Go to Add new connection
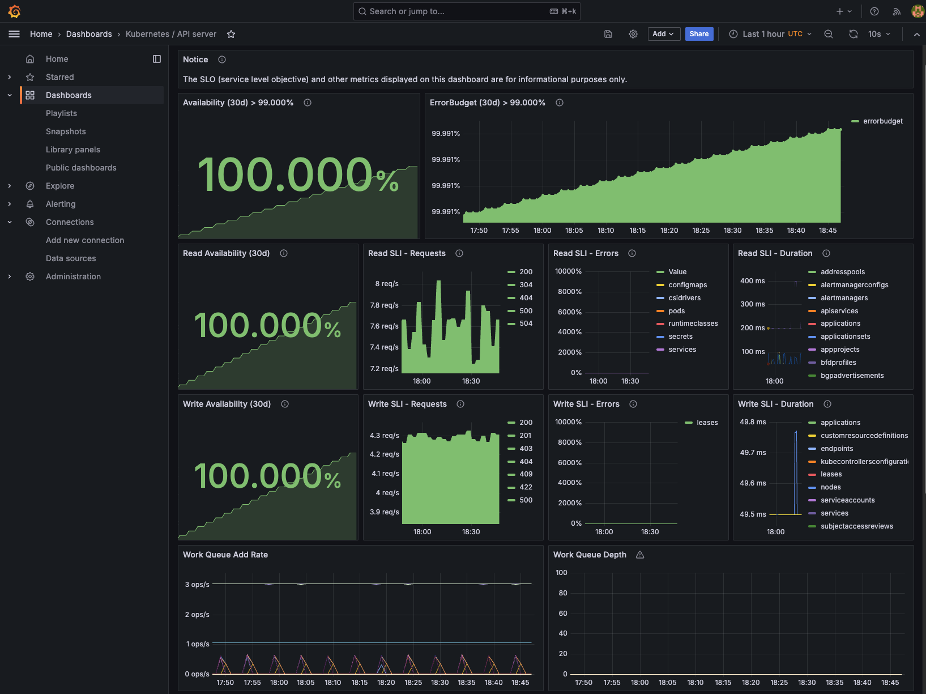926x694 pixels. tap(84, 240)
